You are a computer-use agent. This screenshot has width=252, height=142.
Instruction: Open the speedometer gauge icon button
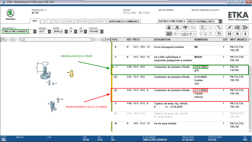click(177, 28)
